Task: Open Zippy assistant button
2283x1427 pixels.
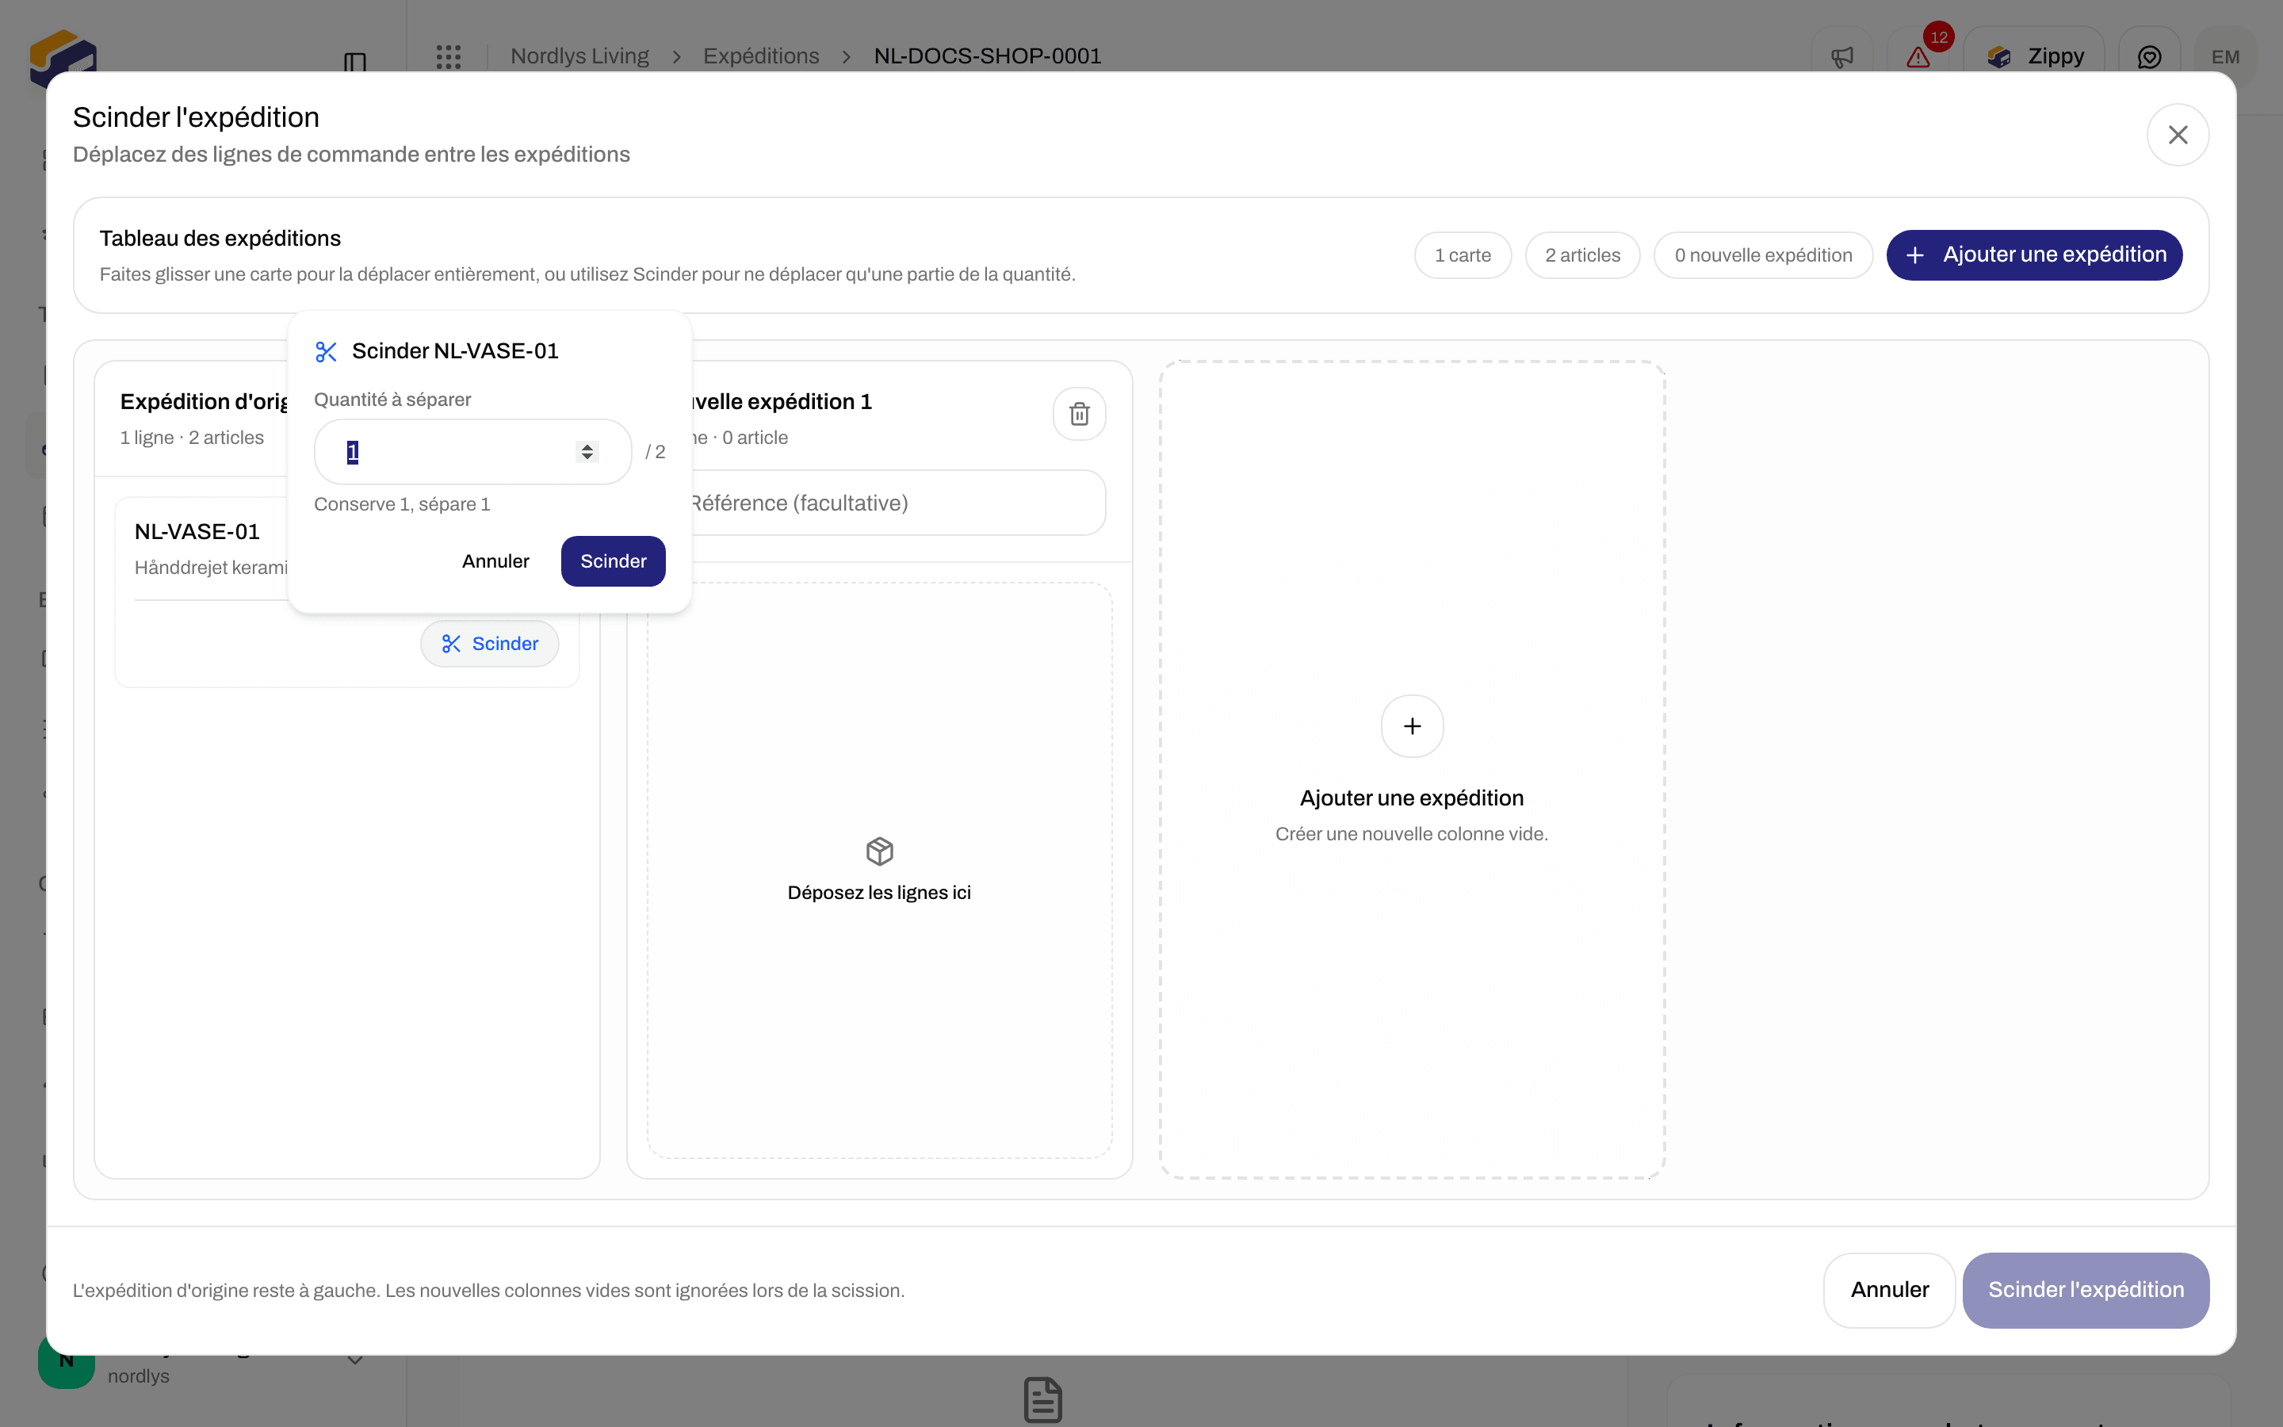Action: pyautogui.click(x=2034, y=56)
